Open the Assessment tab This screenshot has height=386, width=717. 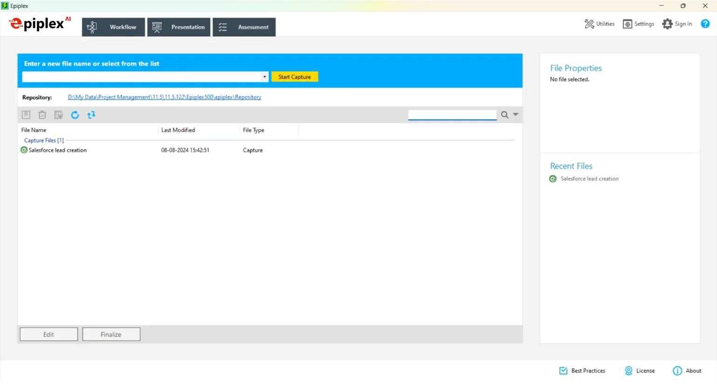point(244,27)
